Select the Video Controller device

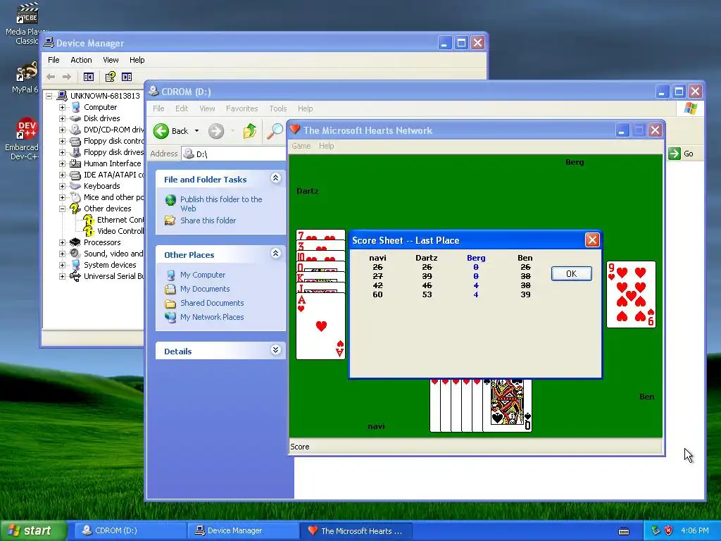coord(120,231)
